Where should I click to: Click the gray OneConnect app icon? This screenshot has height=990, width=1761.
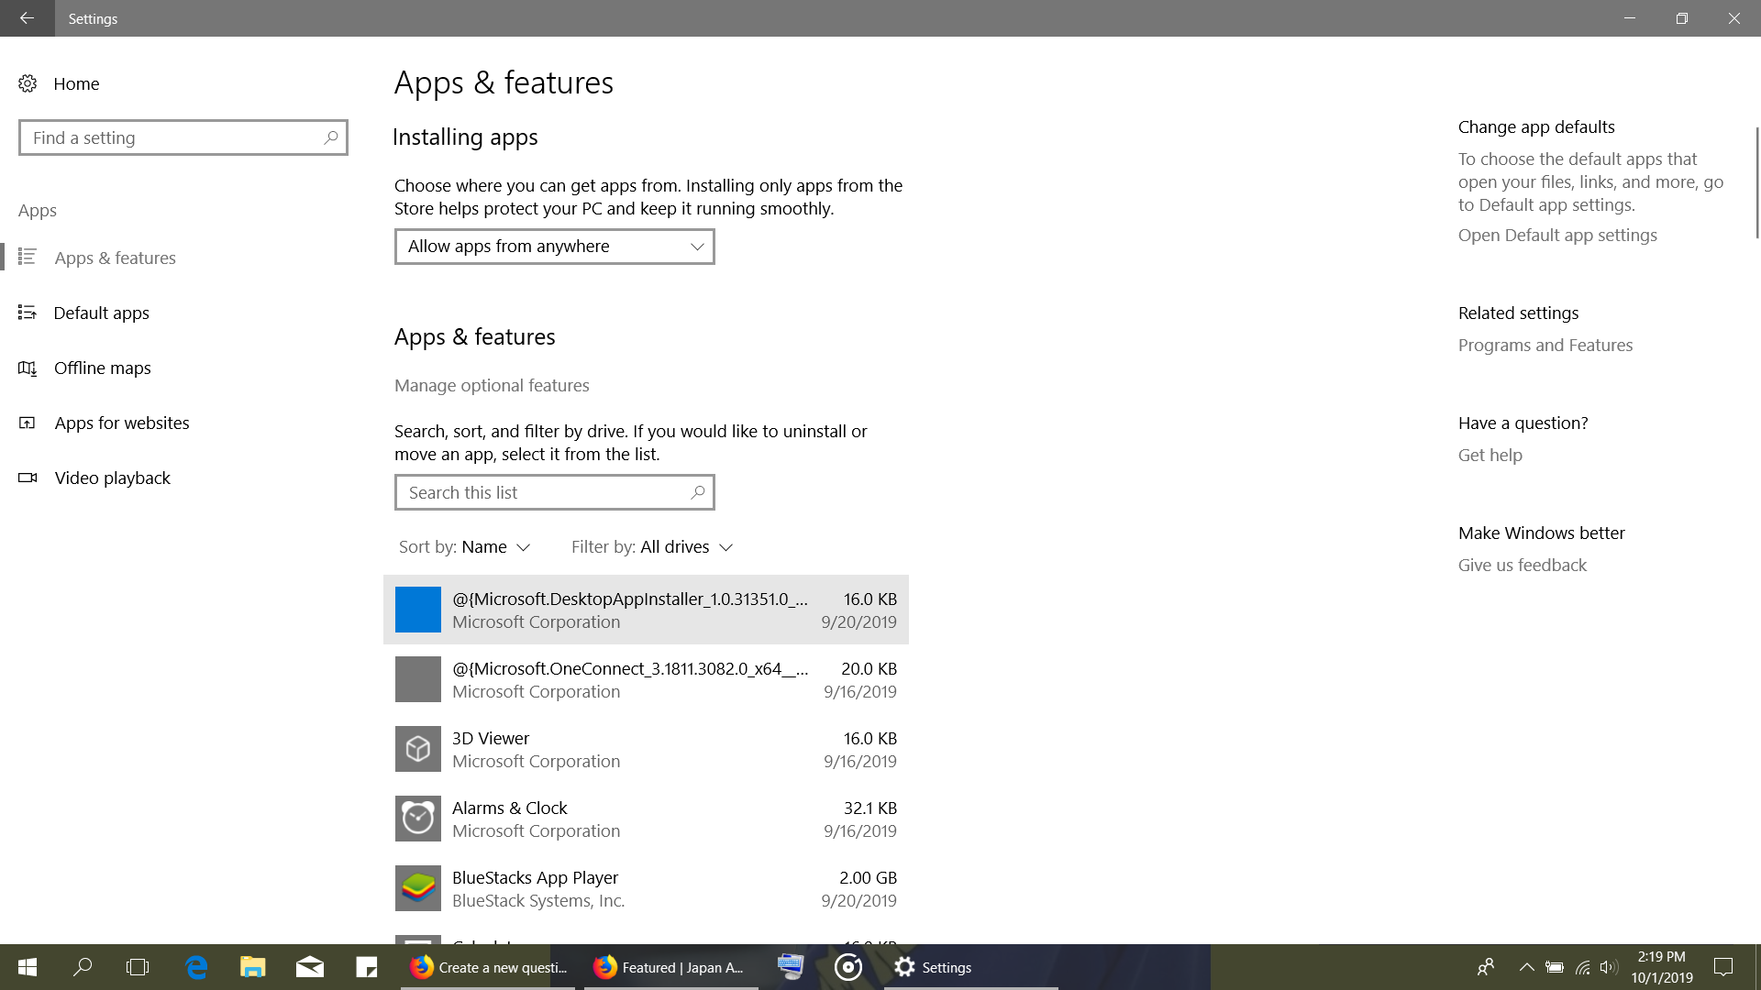[417, 679]
